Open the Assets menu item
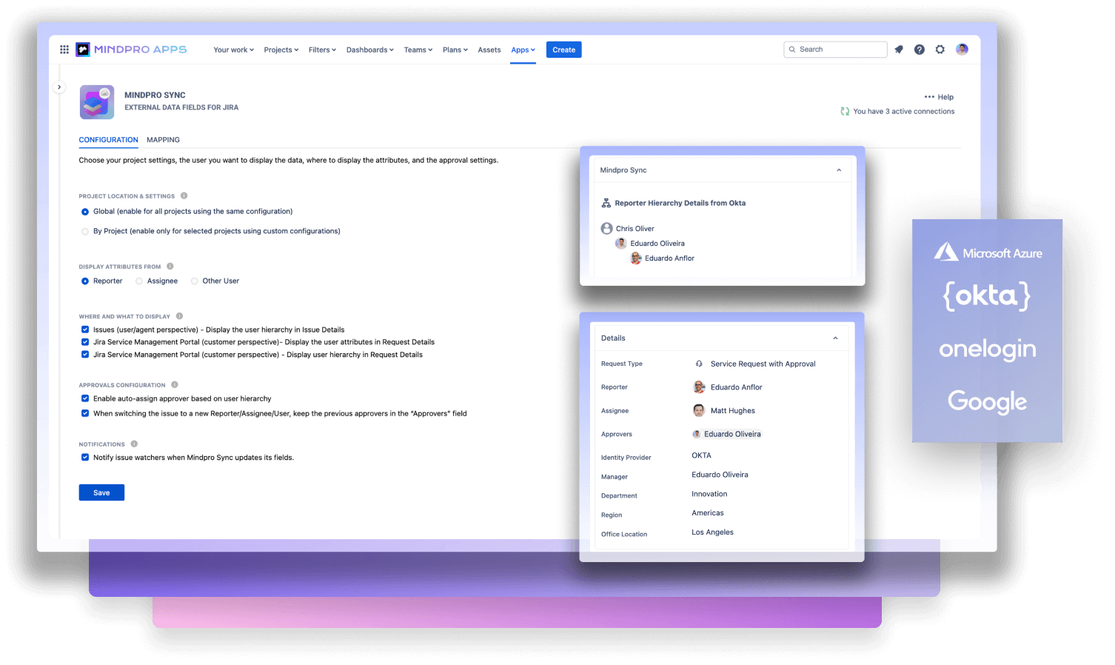 (x=489, y=50)
